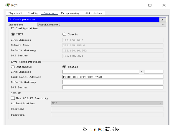
Task: Close the PC1 window
Action: click(x=164, y=5)
